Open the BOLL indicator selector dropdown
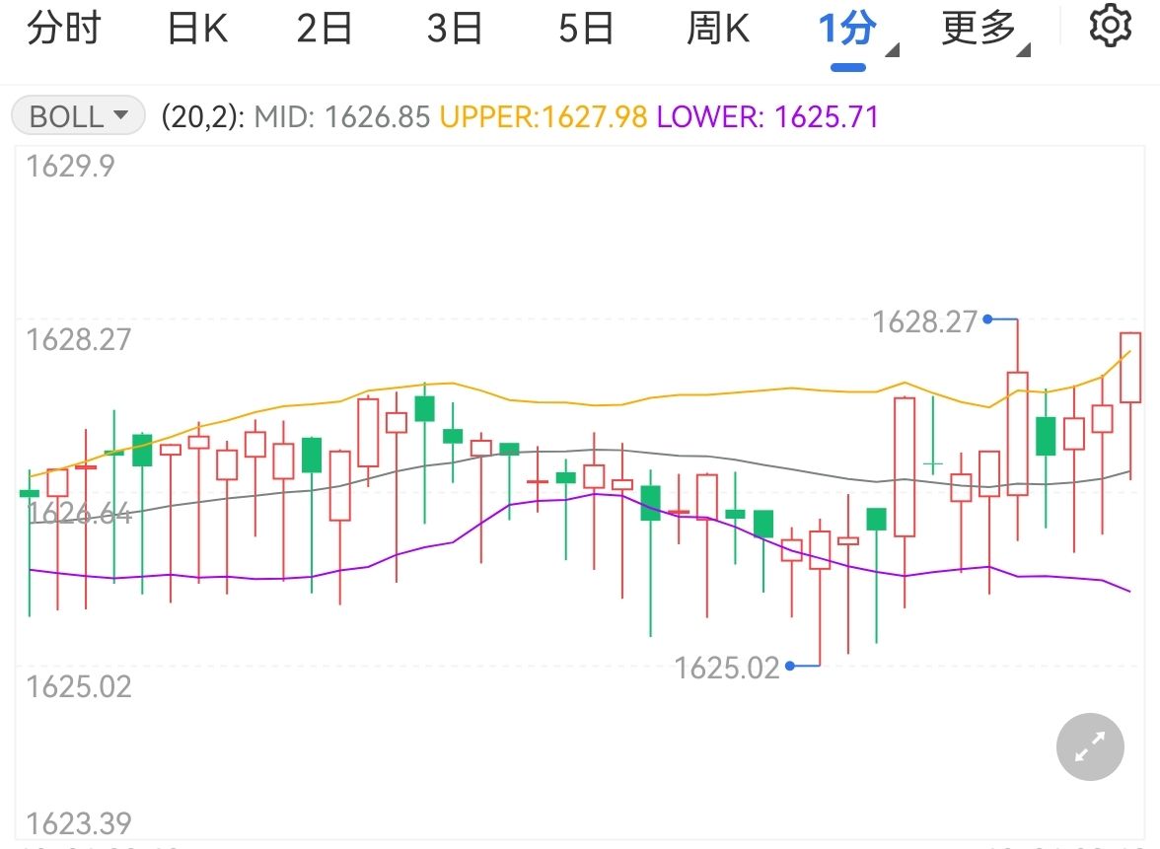This screenshot has width=1160, height=849. (x=78, y=116)
